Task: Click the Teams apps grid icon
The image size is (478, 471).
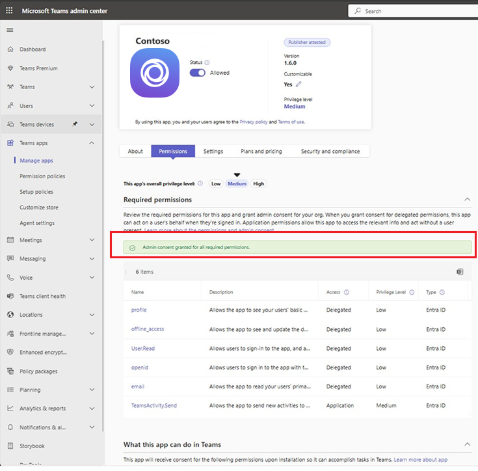Action: [x=10, y=143]
